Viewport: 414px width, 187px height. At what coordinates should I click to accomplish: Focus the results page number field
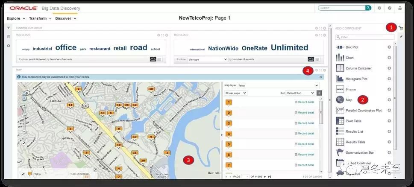(246, 176)
